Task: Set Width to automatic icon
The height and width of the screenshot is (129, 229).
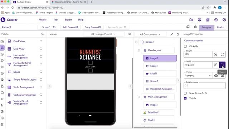Action: 216,65
